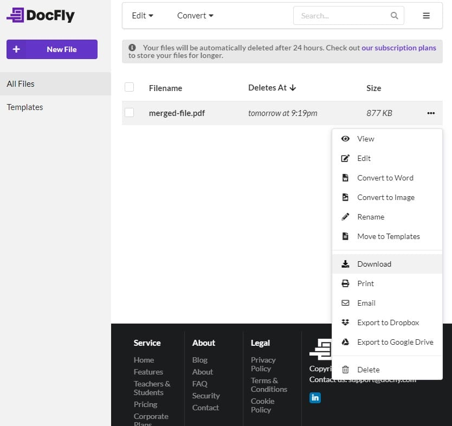Choose Delete from the menu
The width and height of the screenshot is (452, 426).
(387, 370)
